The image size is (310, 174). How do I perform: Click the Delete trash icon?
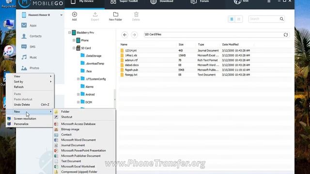136,16
